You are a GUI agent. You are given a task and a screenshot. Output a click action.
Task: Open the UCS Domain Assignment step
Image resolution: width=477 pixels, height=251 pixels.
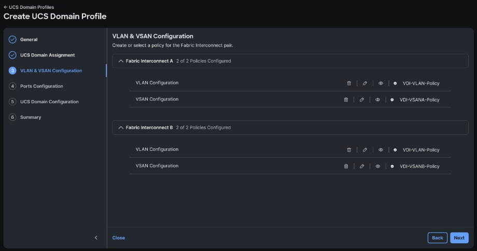pos(48,55)
